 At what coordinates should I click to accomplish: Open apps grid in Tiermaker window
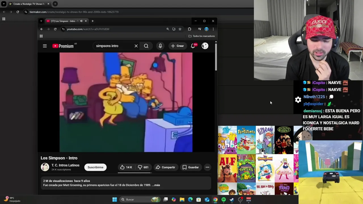[4, 19]
